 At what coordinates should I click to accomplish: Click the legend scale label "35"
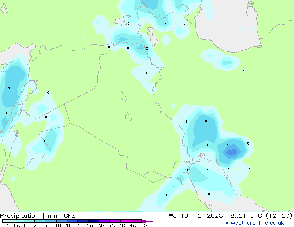(x=111, y=225)
